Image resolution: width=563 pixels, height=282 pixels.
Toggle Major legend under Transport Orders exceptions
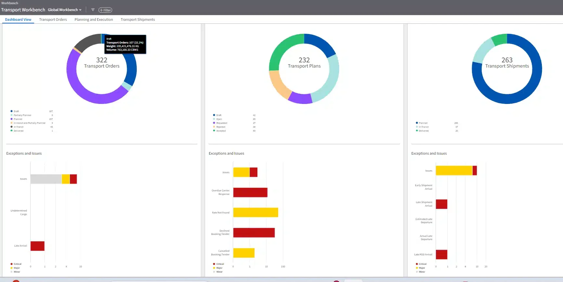point(15,268)
